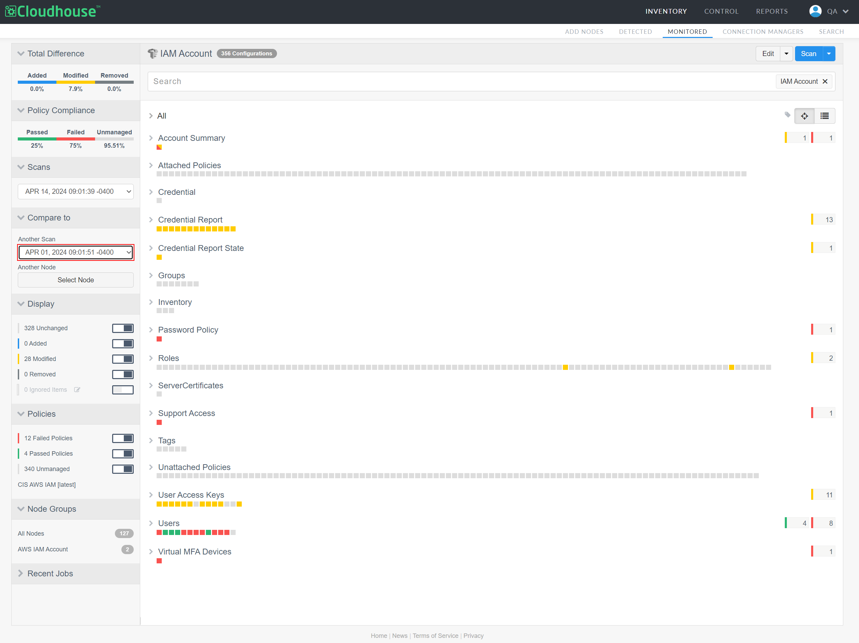Toggle the 0 Added display switch
Viewport: 859px width, 643px height.
[x=123, y=344]
